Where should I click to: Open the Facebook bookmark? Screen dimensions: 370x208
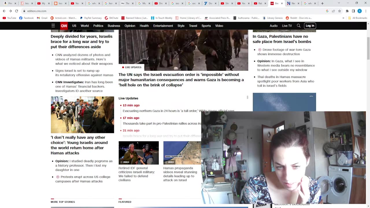click(x=26, y=18)
